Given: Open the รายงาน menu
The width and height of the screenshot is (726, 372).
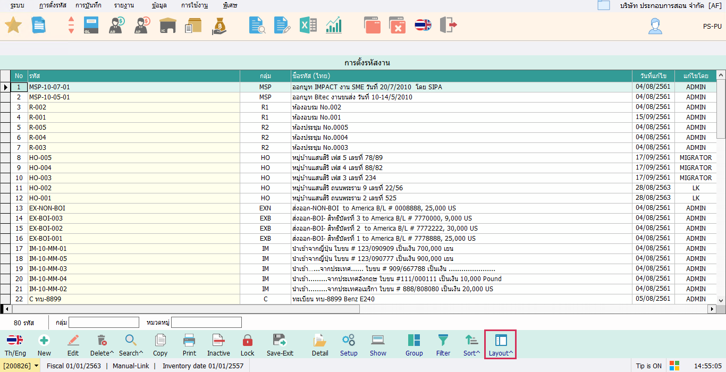Looking at the screenshot, I should pos(124,5).
